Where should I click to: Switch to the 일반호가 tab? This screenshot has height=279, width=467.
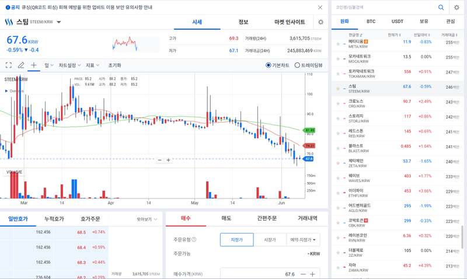[x=18, y=219]
